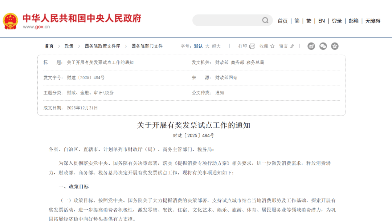Share to QZone star icon
Screen dimensions: 392x222
[335, 46]
